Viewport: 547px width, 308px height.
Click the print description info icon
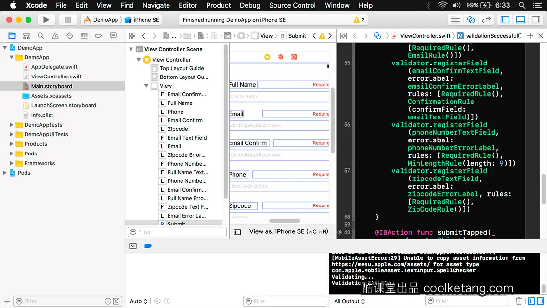pyautogui.click(x=168, y=301)
